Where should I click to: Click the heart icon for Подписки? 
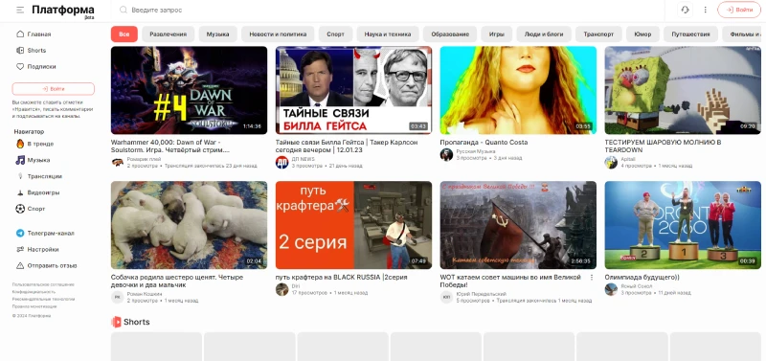click(x=20, y=66)
